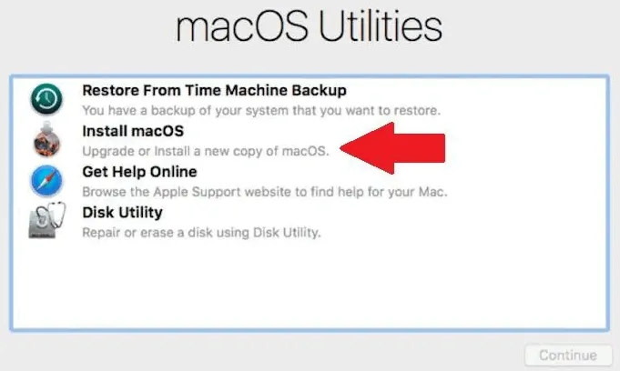Click the Time Machine clock icon

pyautogui.click(x=46, y=100)
